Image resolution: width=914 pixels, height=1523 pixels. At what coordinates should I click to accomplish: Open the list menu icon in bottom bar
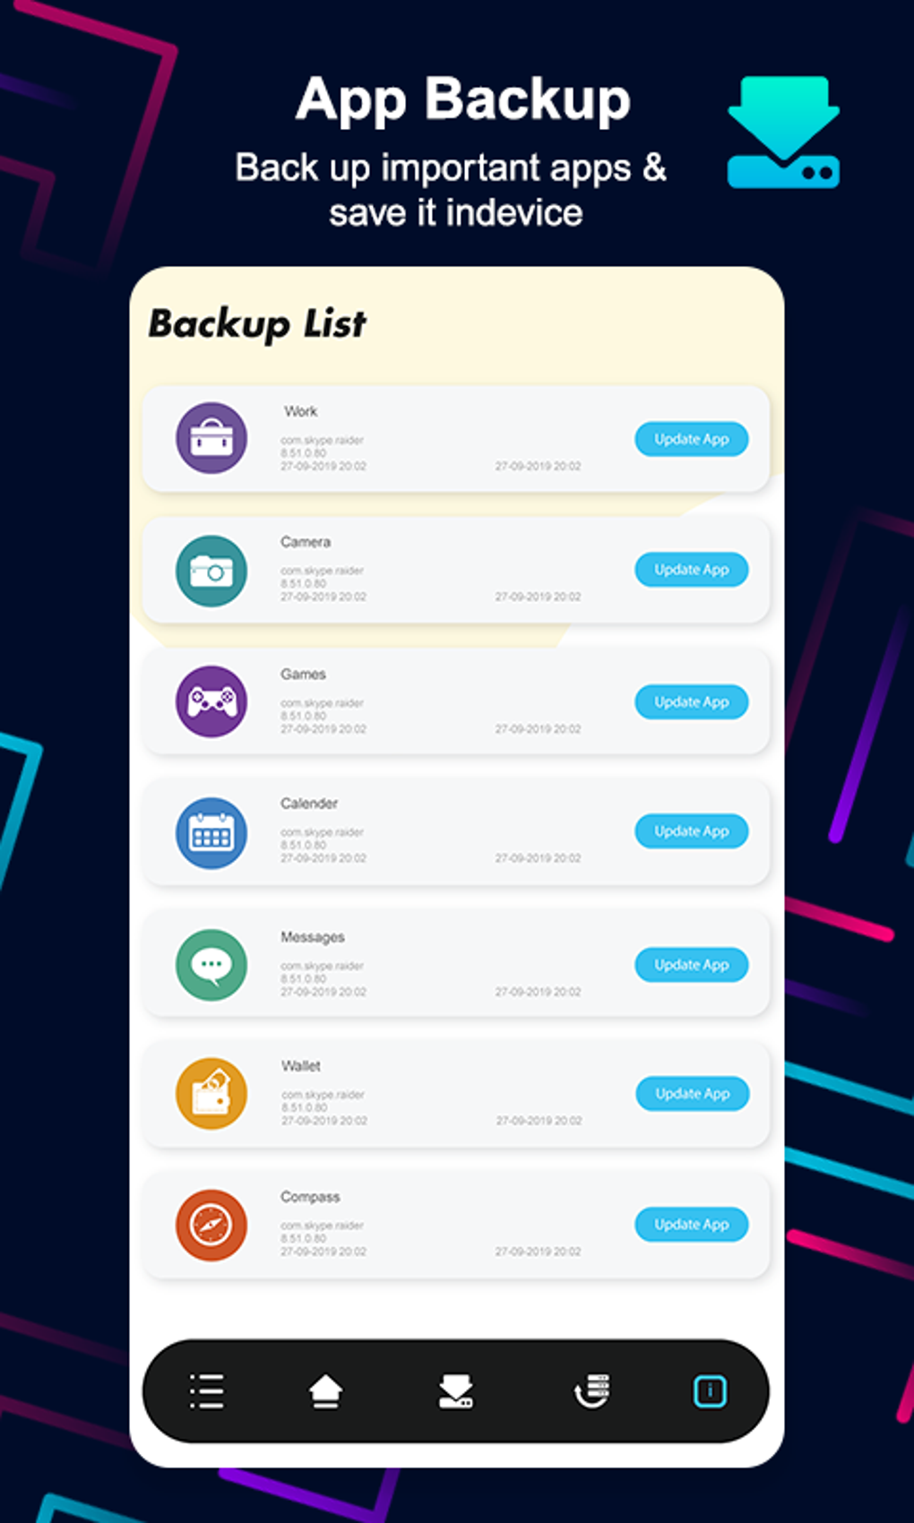point(207,1391)
